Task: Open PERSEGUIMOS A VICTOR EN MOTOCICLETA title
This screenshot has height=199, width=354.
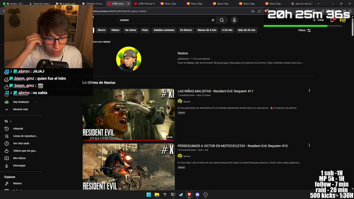Action: tap(233, 146)
